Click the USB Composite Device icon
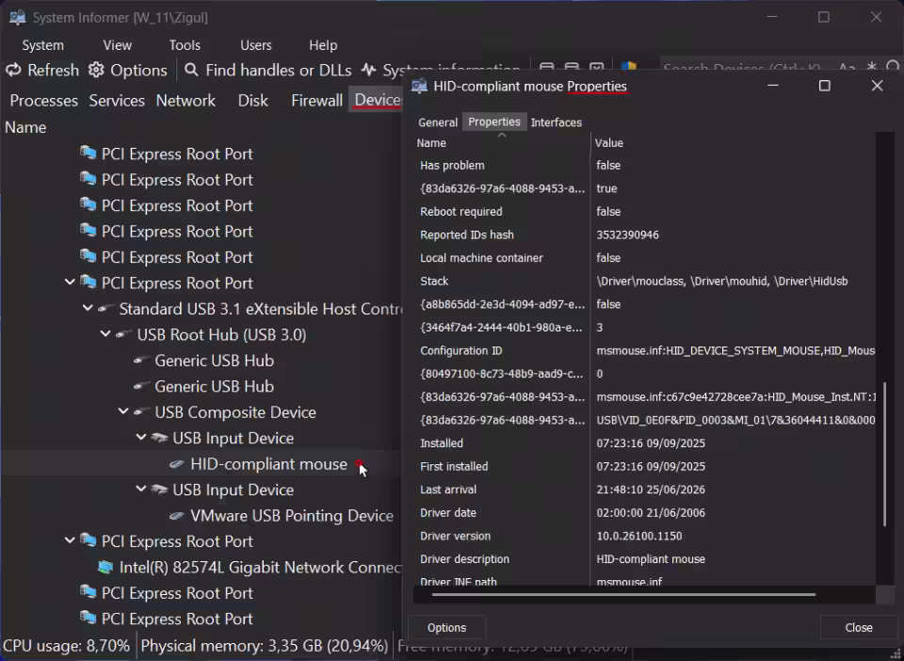The height and width of the screenshot is (661, 904). tap(140, 412)
